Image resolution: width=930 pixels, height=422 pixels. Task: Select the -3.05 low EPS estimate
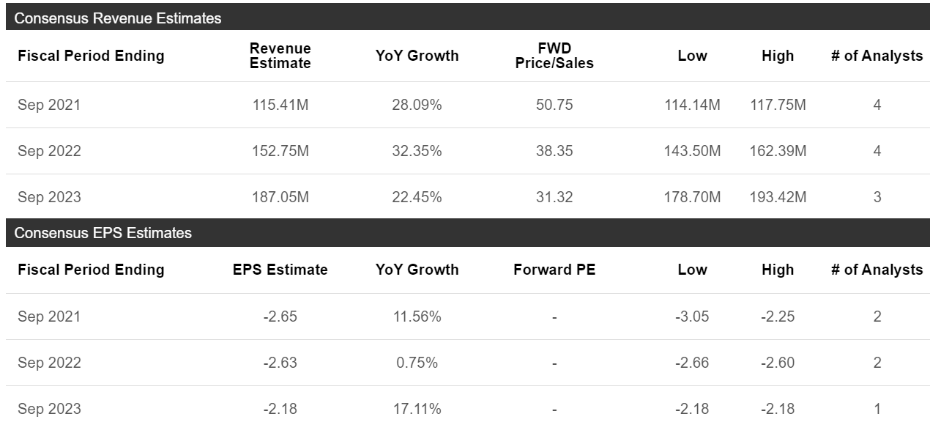click(692, 316)
